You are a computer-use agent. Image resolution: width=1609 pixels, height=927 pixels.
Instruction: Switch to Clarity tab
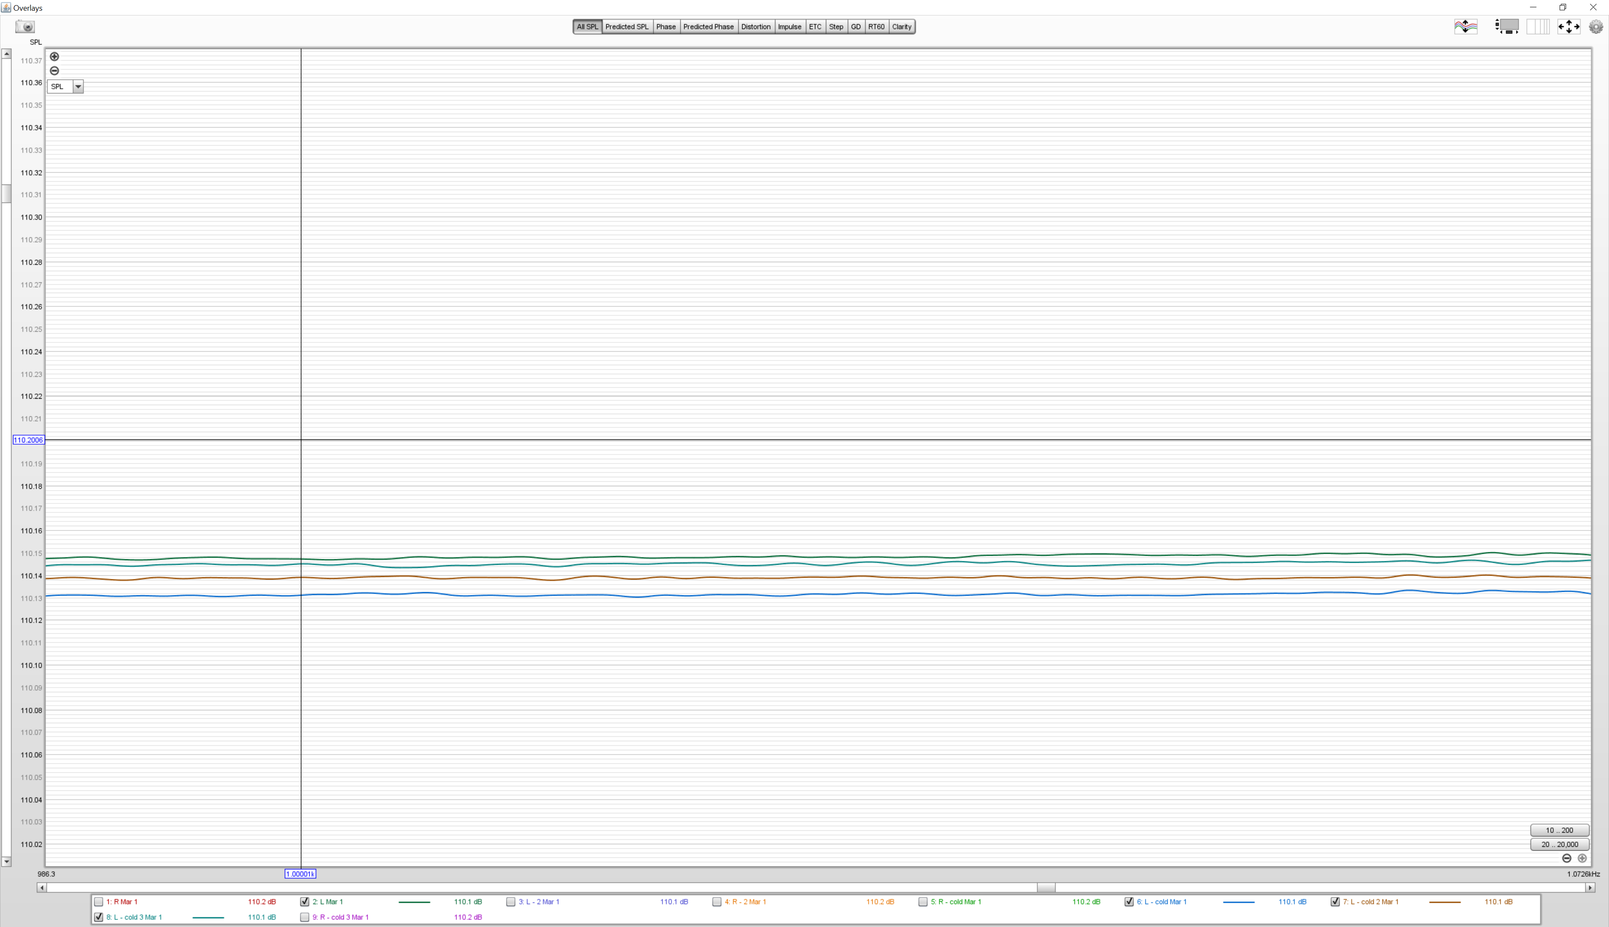pos(902,27)
